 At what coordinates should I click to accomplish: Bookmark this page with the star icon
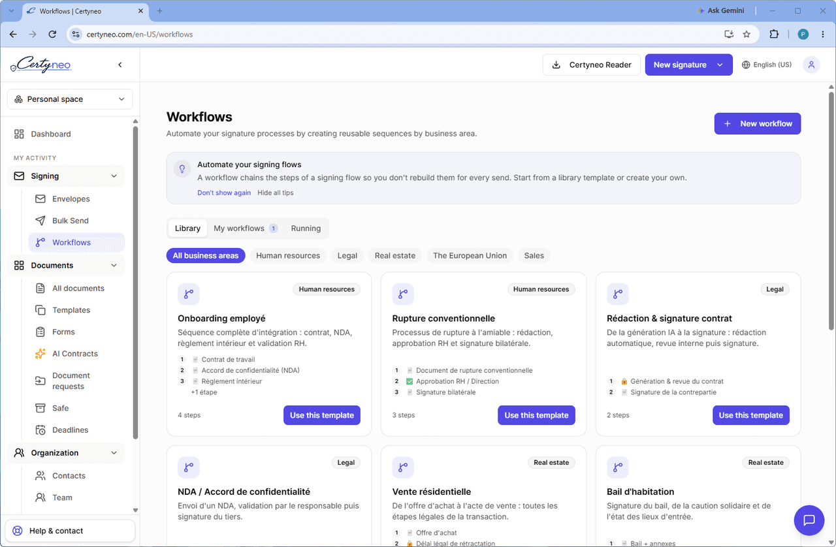[x=747, y=34]
